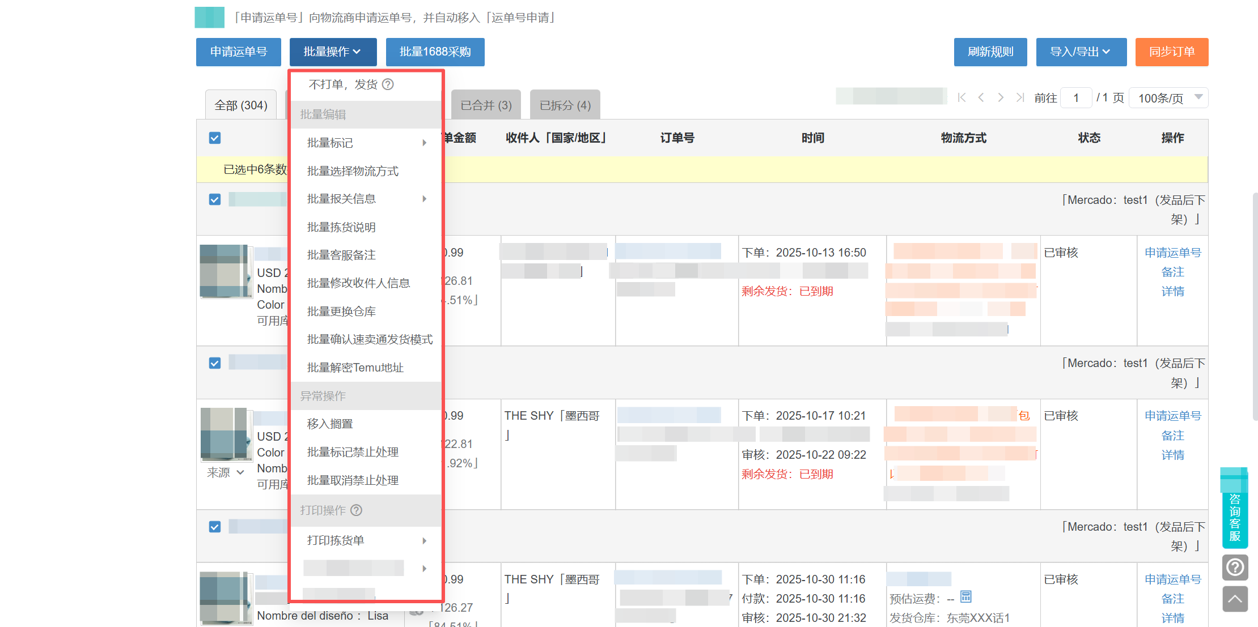
Task: Uncheck the first order row checkbox
Action: (x=215, y=199)
